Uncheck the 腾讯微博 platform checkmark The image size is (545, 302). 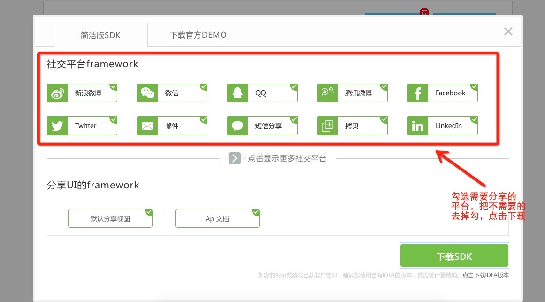[x=384, y=87]
